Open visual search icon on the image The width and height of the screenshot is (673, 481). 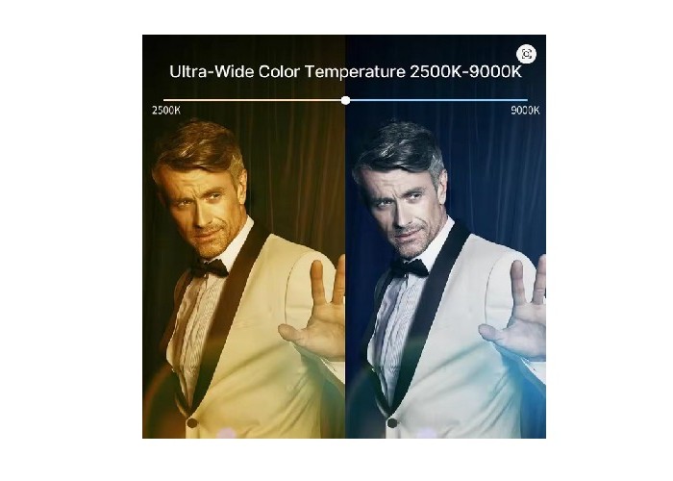pyautogui.click(x=526, y=54)
